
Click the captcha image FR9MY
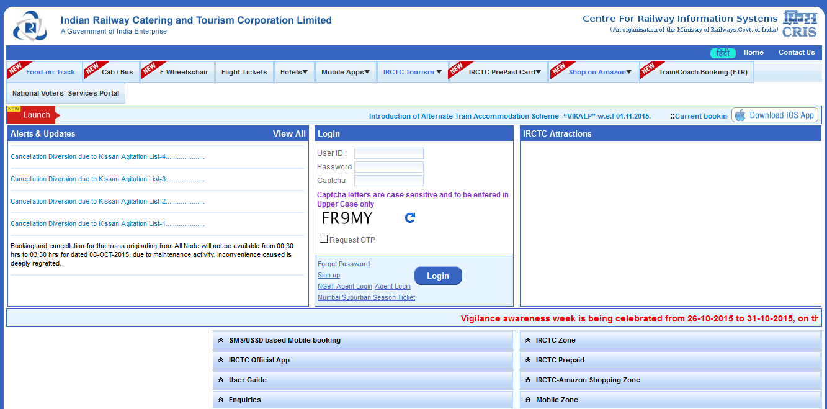(x=347, y=218)
